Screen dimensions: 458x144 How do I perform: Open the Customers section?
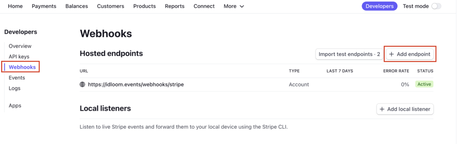pos(111,6)
